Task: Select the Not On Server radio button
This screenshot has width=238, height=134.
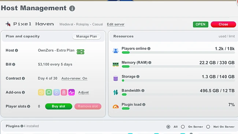Action: (x=208, y=127)
